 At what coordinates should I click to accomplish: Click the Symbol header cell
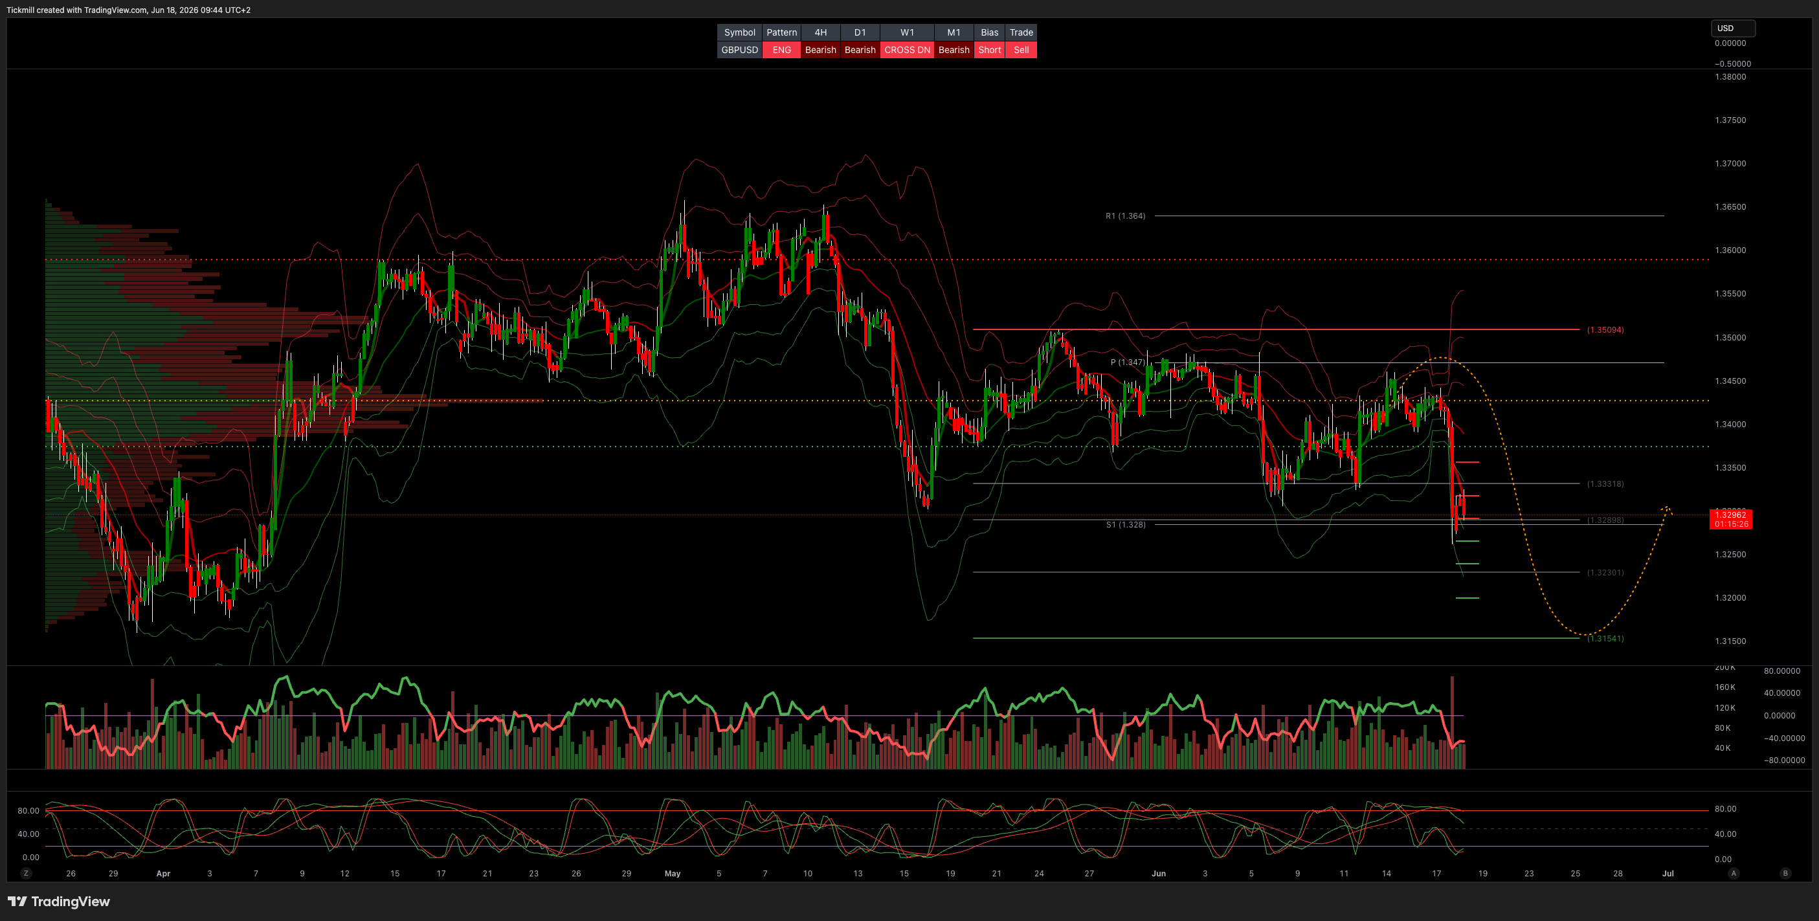739,32
